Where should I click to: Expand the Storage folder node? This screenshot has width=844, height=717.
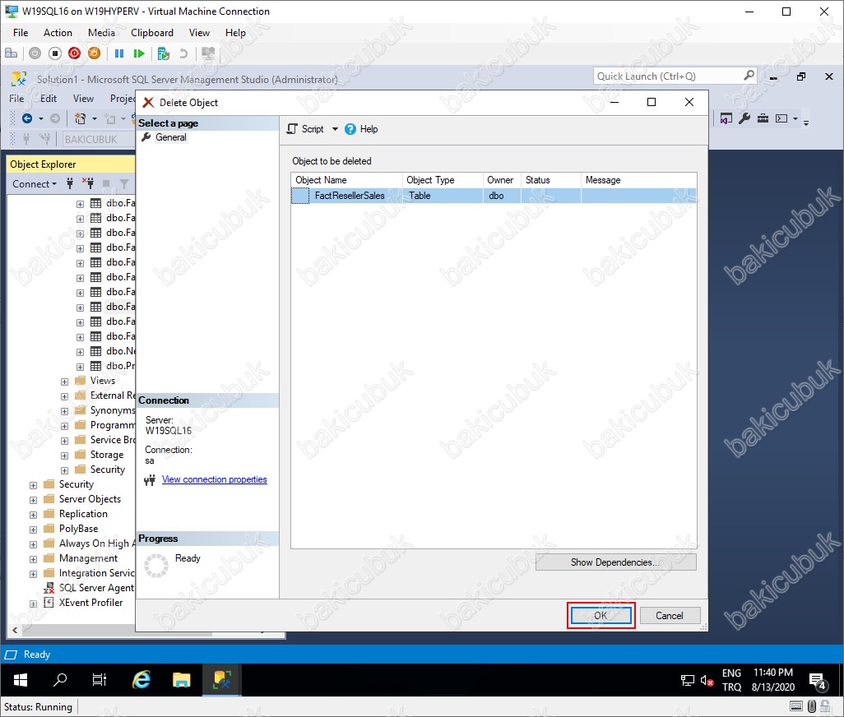pyautogui.click(x=65, y=456)
